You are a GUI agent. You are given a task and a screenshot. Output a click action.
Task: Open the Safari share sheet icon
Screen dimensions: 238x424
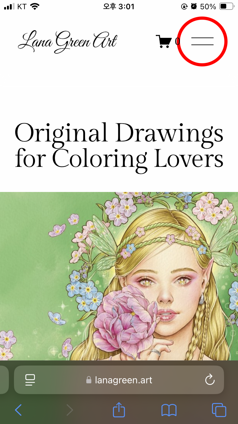point(119,409)
